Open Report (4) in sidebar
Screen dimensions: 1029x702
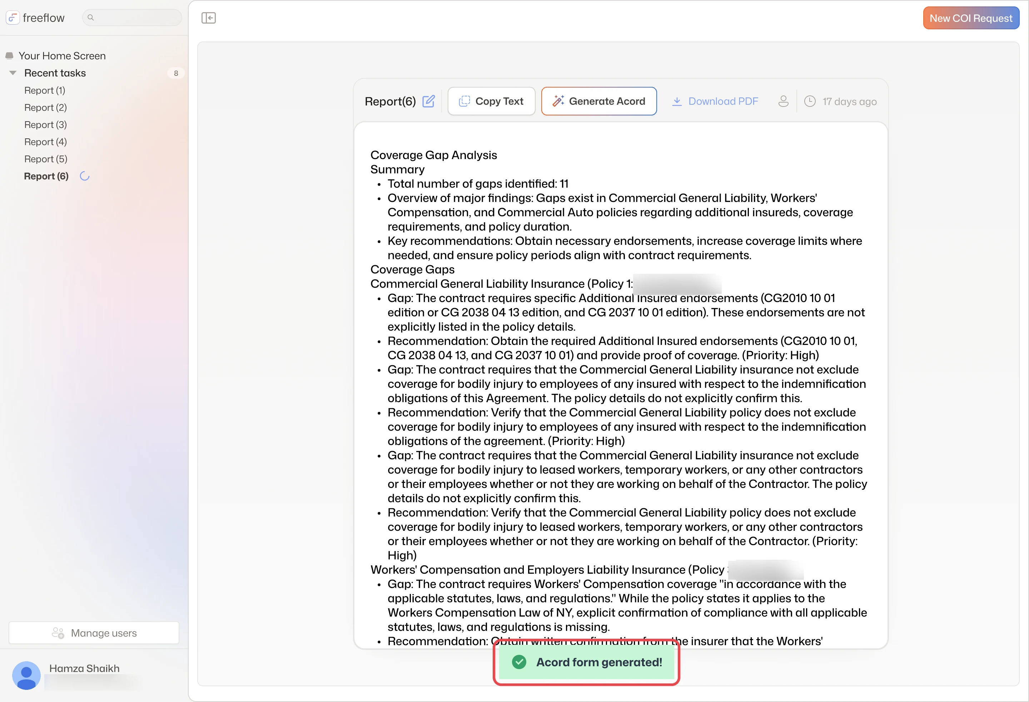(46, 142)
